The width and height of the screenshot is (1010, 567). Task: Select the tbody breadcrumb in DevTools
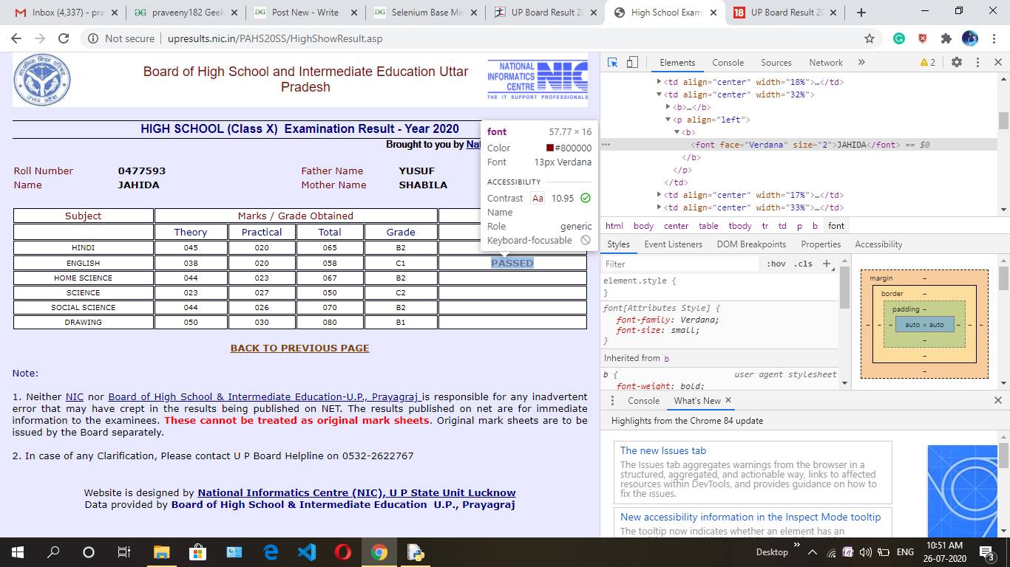tap(740, 226)
